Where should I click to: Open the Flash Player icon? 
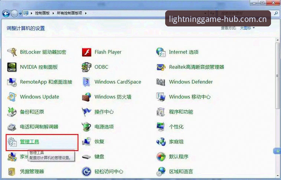pyautogui.click(x=86, y=52)
